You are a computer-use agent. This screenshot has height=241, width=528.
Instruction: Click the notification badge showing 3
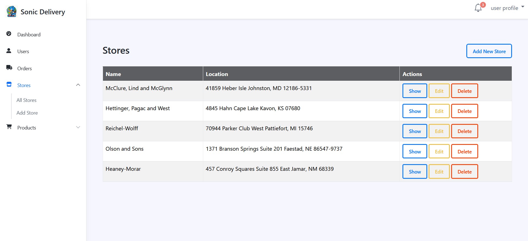(483, 4)
